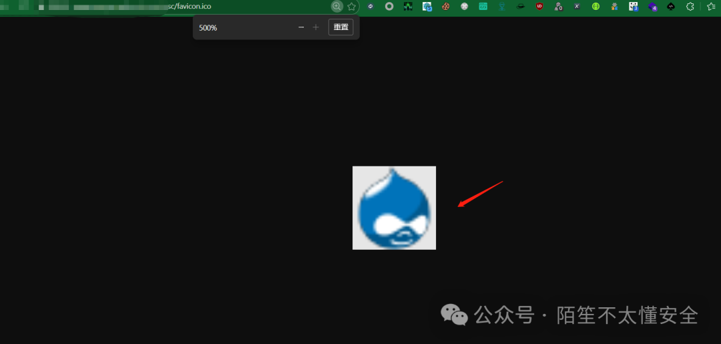Viewport: 721px width, 344px height.
Task: Decrease zoom with the minus button
Action: click(x=301, y=27)
